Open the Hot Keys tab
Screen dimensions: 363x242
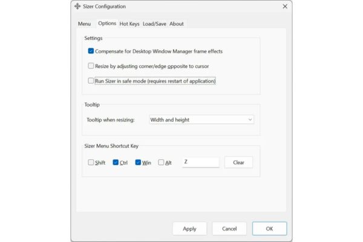129,24
